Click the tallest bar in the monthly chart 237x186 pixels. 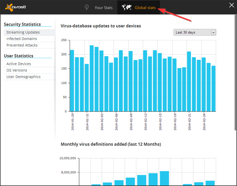(x=164, y=178)
